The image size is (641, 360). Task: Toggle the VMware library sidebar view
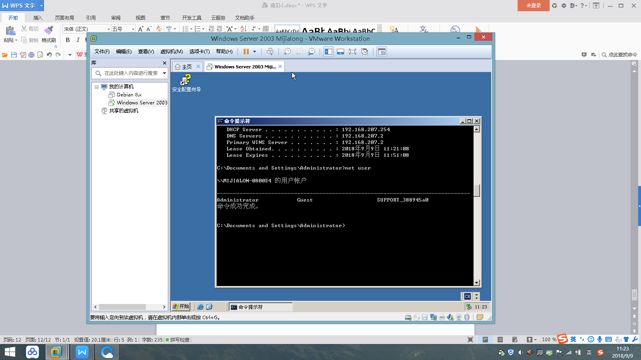click(x=329, y=52)
